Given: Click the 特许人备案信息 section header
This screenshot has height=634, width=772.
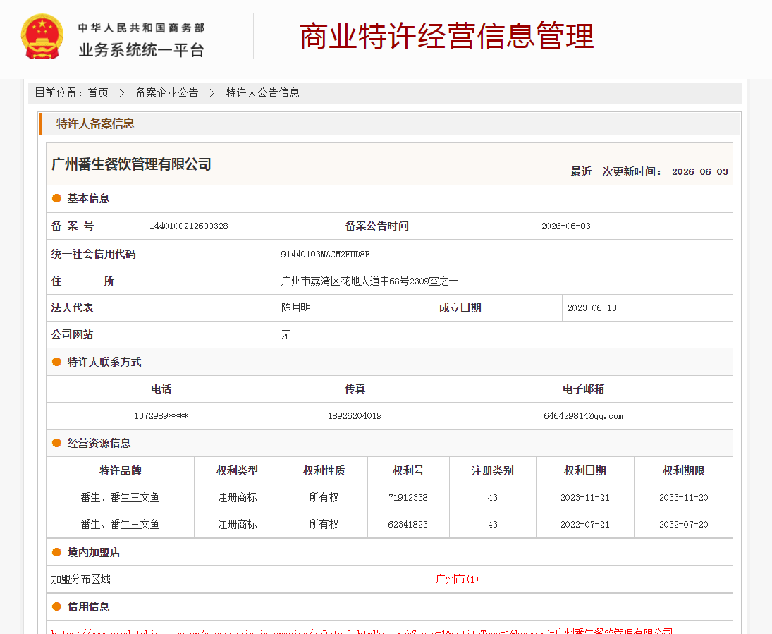Looking at the screenshot, I should [95, 123].
